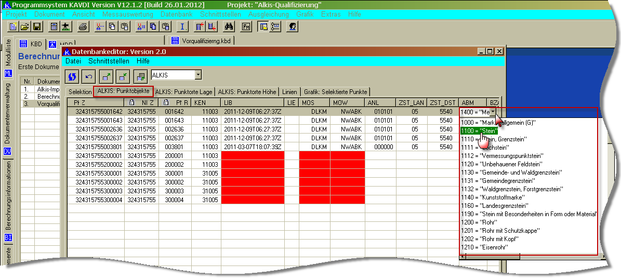Click the printer icon in main toolbar
The image size is (621, 278).
tap(84, 27)
